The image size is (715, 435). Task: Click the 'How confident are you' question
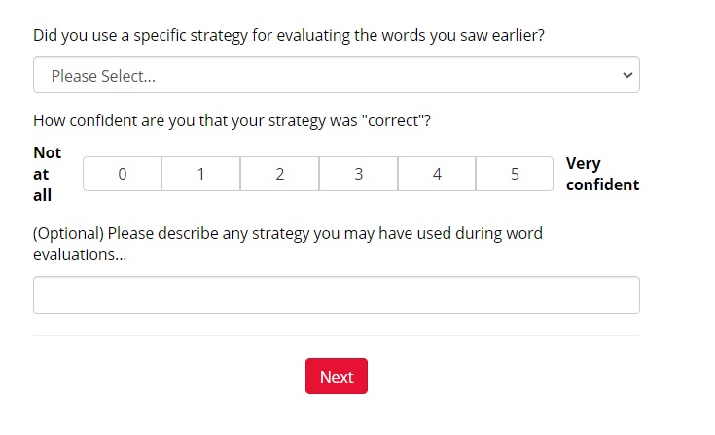point(232,121)
